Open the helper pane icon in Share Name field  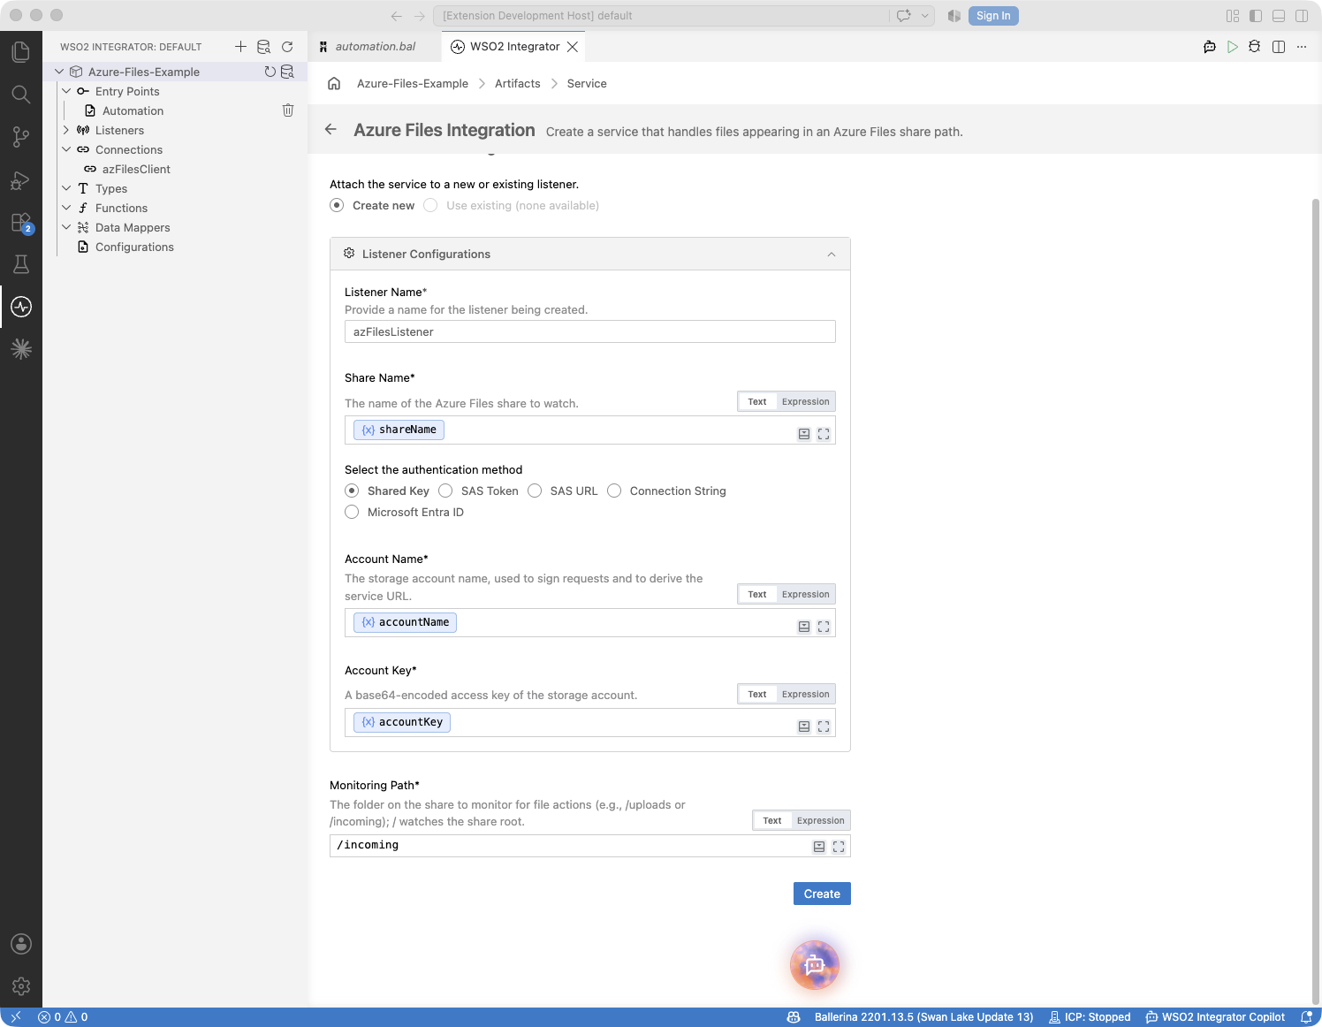tap(804, 434)
